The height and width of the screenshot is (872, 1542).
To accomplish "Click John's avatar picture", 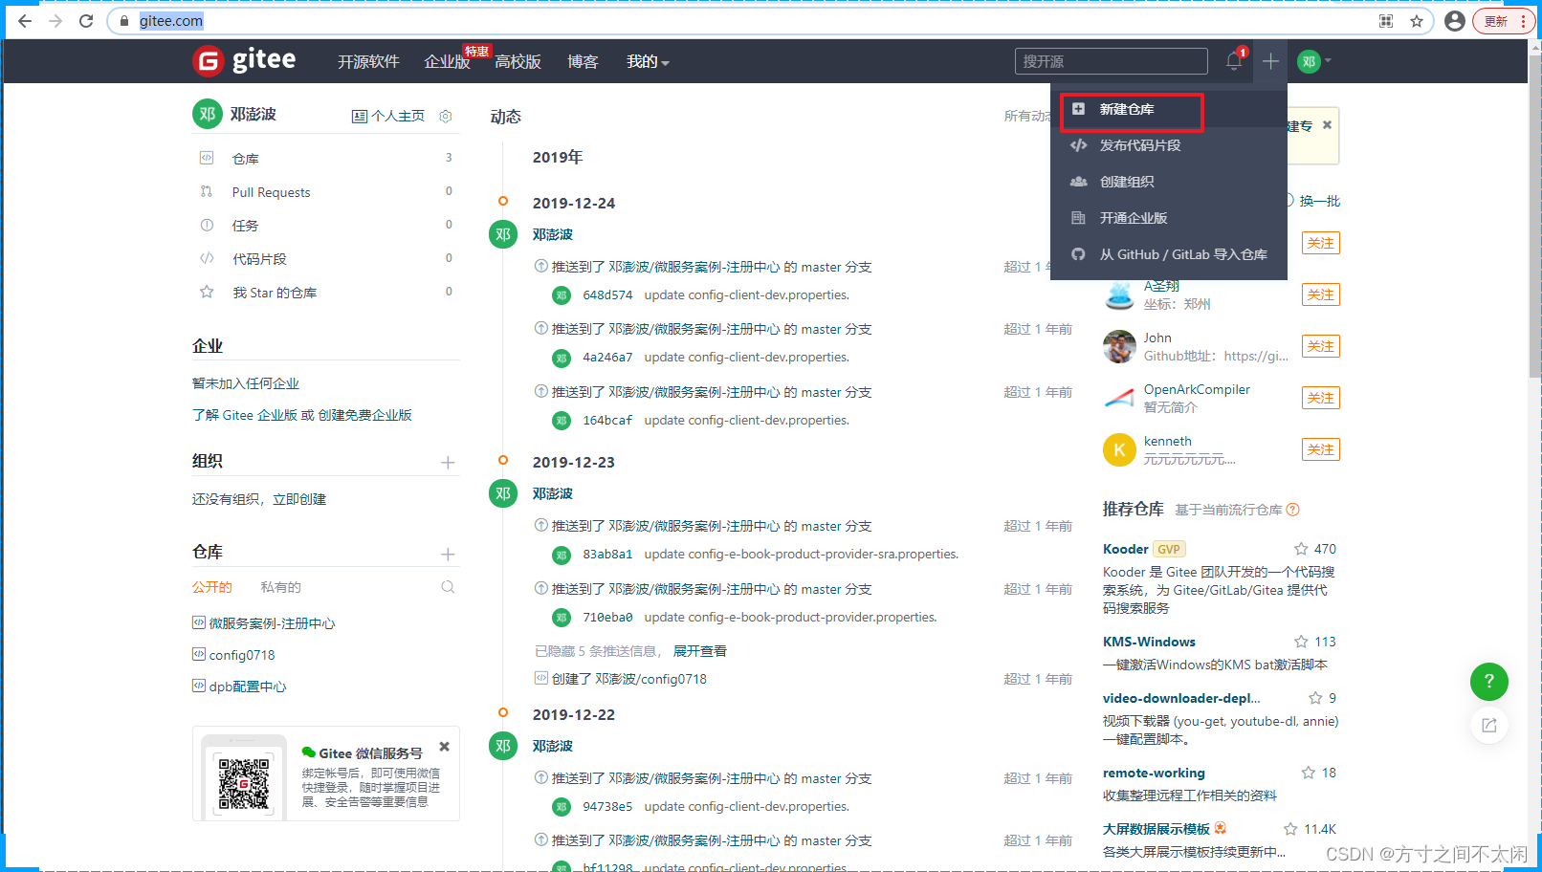I will click(1119, 346).
